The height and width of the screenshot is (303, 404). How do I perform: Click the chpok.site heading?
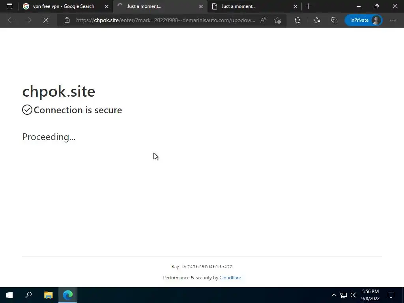59,91
